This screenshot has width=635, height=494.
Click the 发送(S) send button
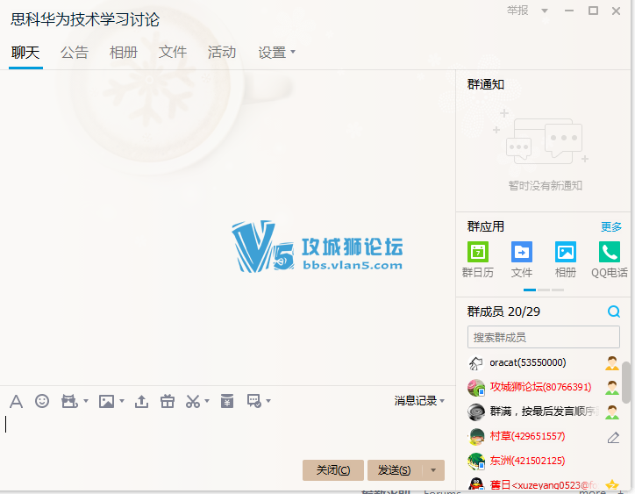coord(395,470)
